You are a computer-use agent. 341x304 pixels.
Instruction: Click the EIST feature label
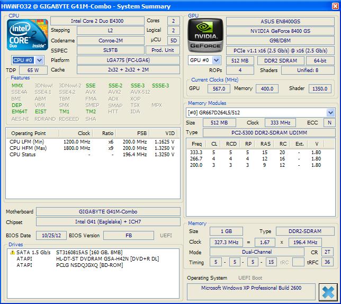[41, 112]
